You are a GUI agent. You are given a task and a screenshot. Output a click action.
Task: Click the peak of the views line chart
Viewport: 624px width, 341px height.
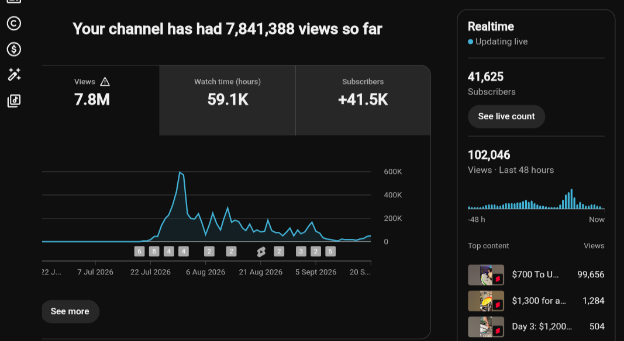tap(180, 172)
